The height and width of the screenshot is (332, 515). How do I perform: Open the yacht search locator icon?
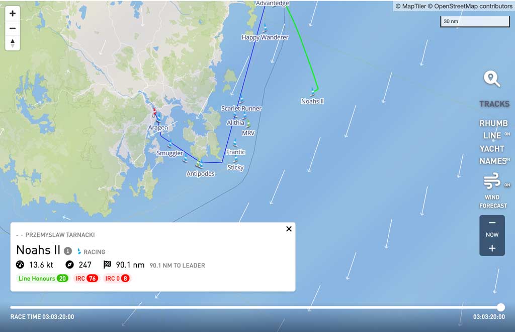point(492,79)
